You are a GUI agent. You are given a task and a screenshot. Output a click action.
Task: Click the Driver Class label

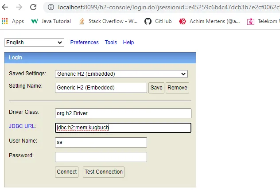[24, 112]
